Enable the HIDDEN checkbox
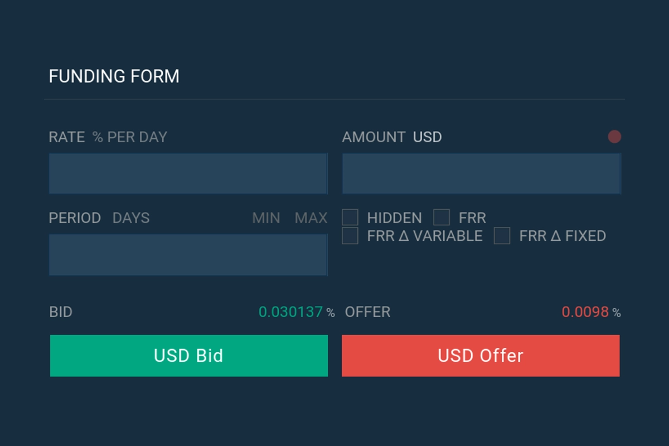669x446 pixels. pos(351,217)
